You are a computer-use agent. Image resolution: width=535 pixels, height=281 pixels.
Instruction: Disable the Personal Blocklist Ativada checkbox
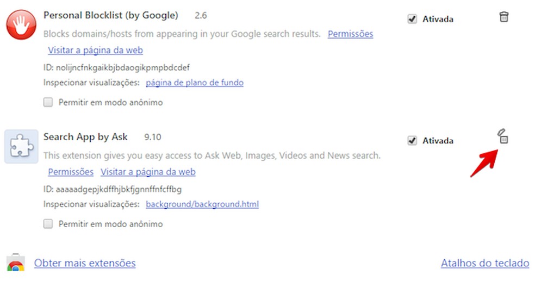(412, 19)
